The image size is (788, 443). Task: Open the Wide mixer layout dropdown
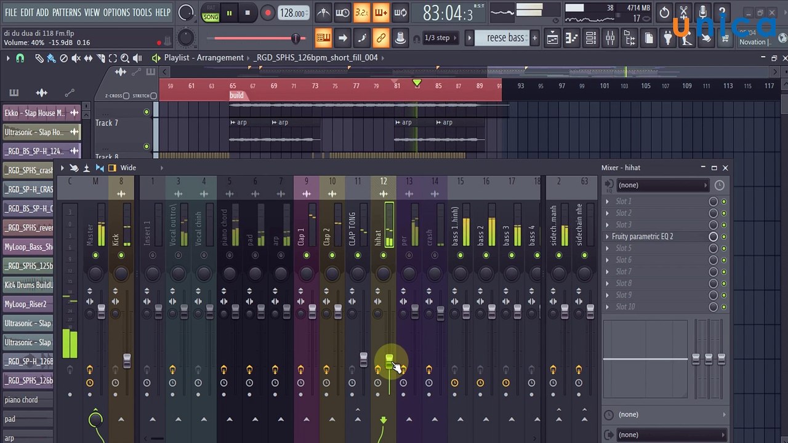(x=128, y=167)
